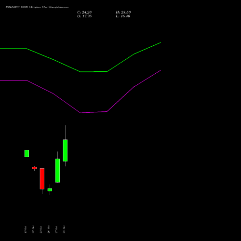Click the 22 Oct date axis label
Screen dimensions: 241x241
(33, 229)
